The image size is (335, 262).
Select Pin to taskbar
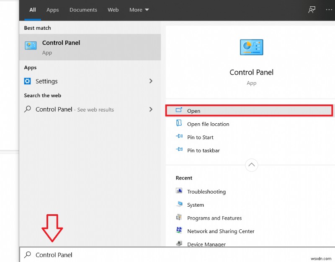(x=203, y=150)
